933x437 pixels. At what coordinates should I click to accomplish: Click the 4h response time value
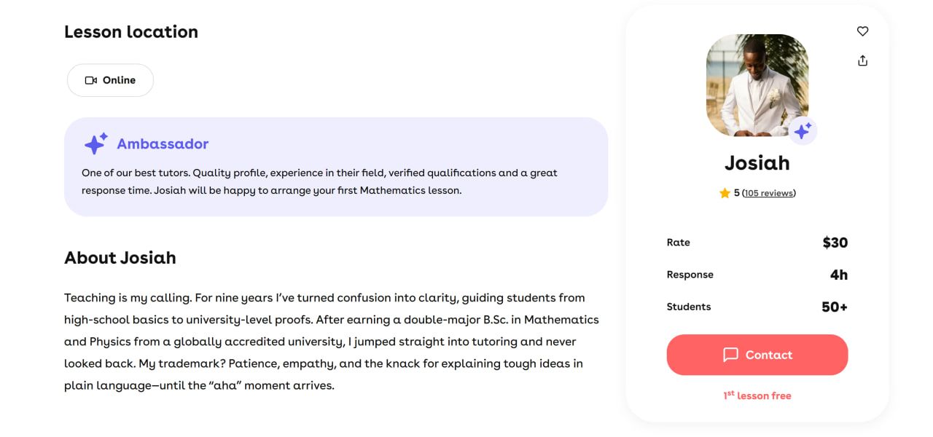point(838,275)
